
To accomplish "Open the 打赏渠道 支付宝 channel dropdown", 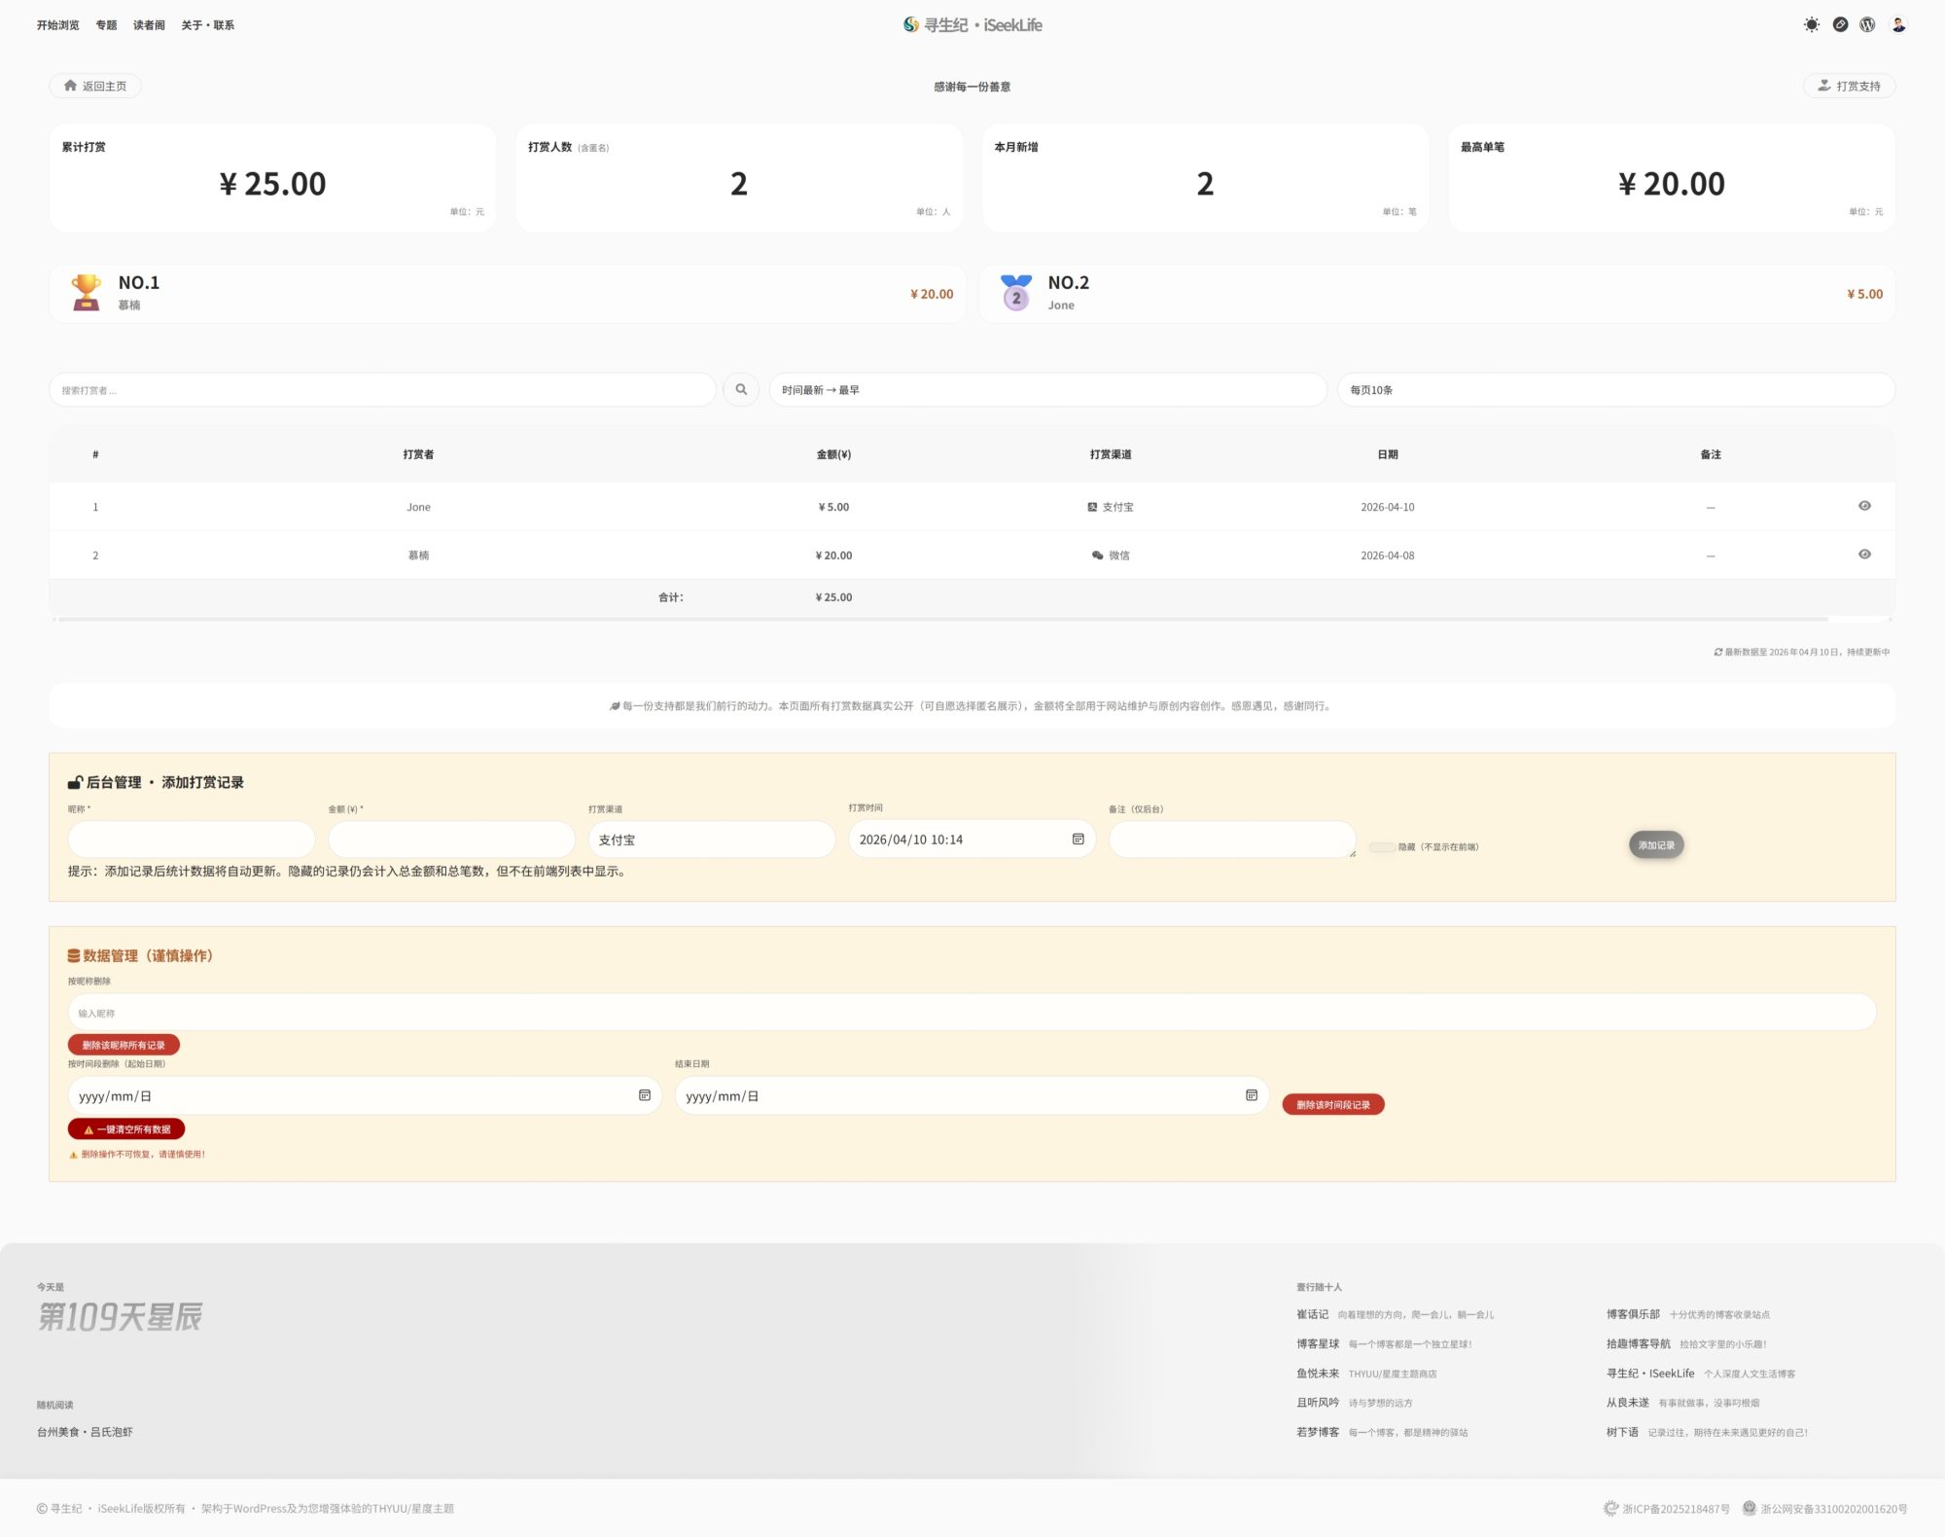I will point(711,840).
